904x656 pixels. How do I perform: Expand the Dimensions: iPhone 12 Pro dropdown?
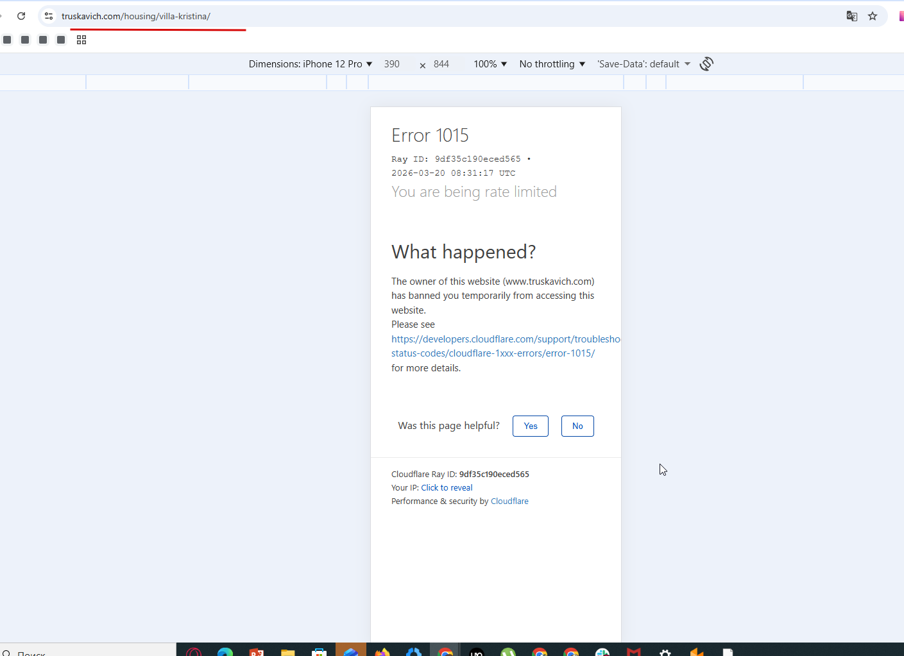tap(311, 64)
